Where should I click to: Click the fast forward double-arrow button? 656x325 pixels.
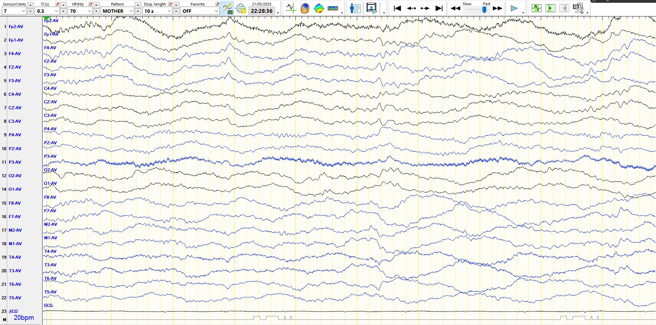coord(497,8)
